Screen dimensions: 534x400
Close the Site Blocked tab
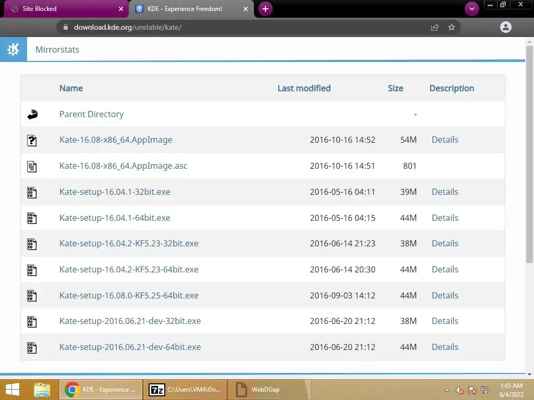click(x=121, y=9)
